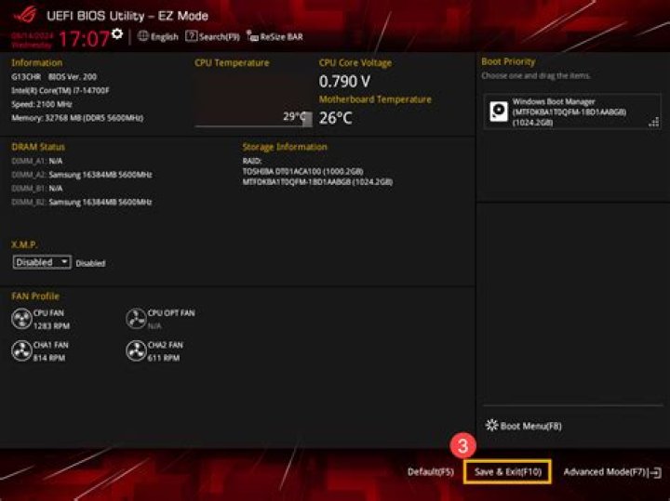Click the globe language icon
Viewport: 670px width, 501px height.
(x=143, y=36)
